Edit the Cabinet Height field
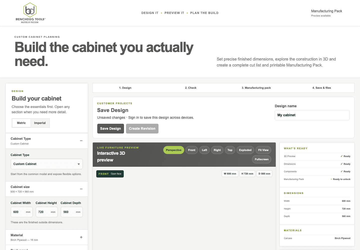The height and width of the screenshot is (250, 360). tap(47, 212)
